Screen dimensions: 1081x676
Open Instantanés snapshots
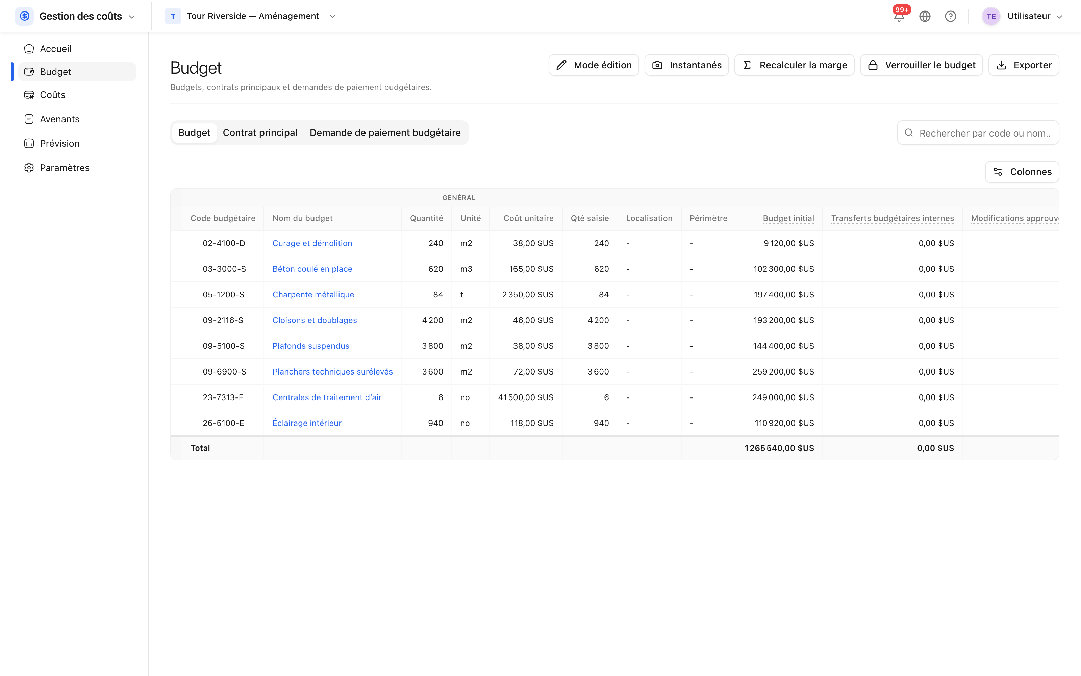pos(686,65)
